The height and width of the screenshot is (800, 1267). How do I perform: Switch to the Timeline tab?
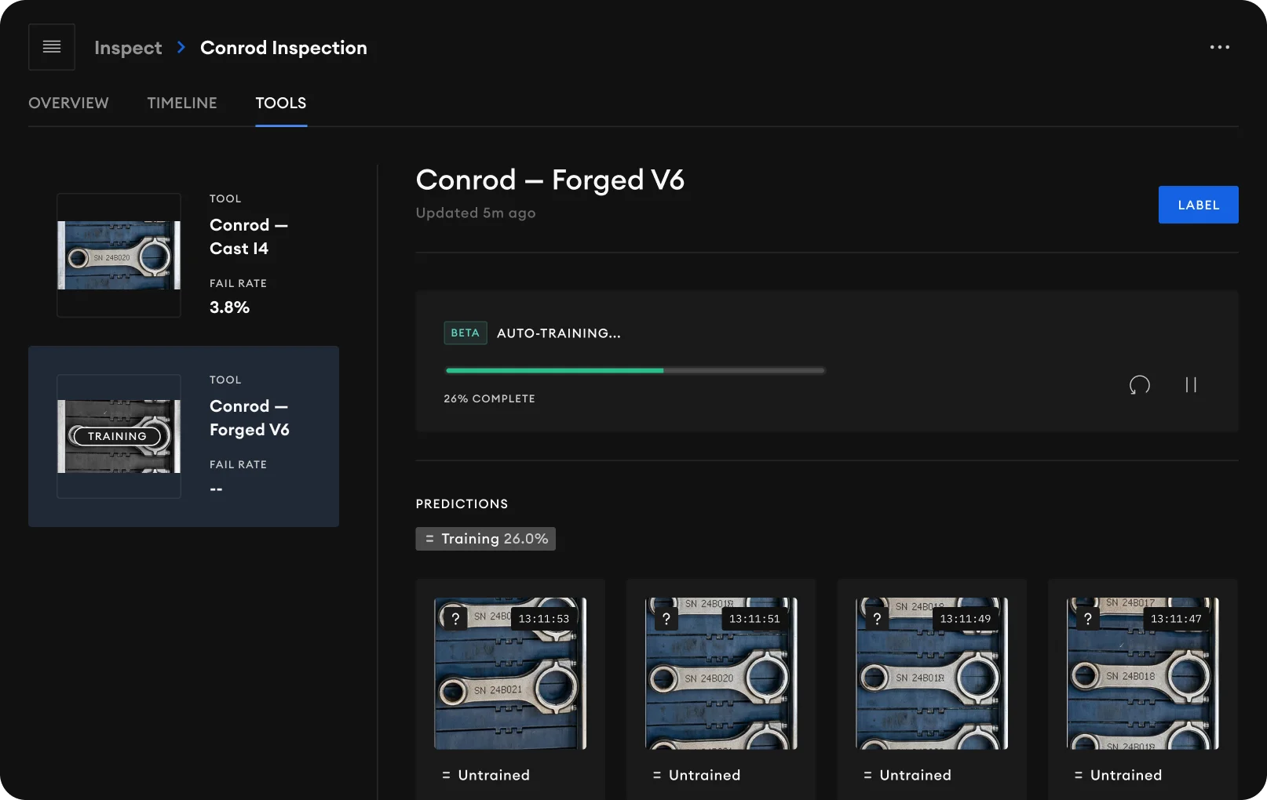182,103
